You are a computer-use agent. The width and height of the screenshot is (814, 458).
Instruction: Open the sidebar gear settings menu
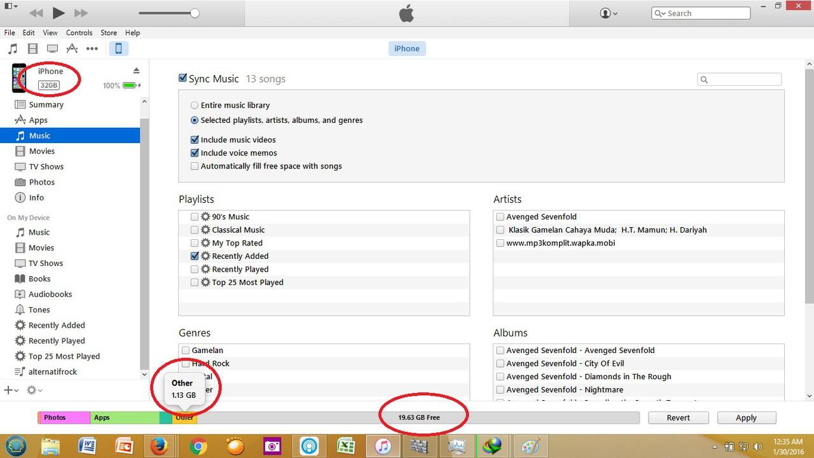point(34,390)
